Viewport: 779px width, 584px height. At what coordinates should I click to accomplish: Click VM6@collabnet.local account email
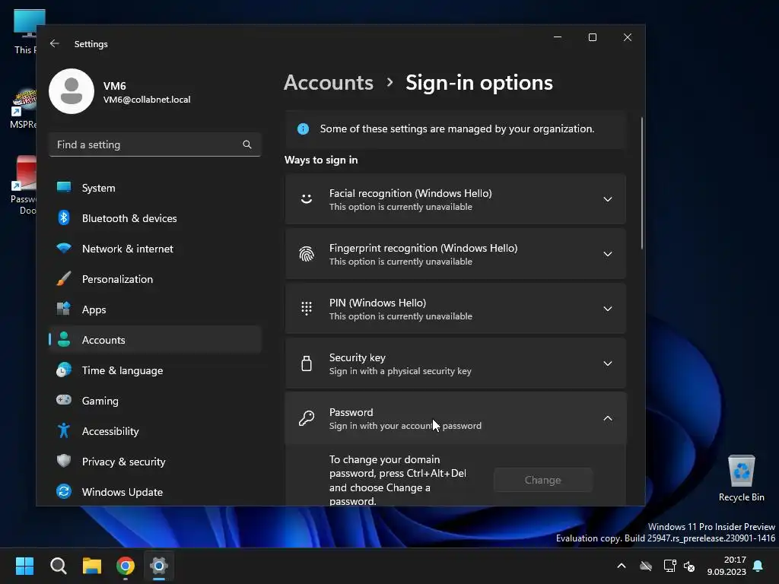pos(147,100)
